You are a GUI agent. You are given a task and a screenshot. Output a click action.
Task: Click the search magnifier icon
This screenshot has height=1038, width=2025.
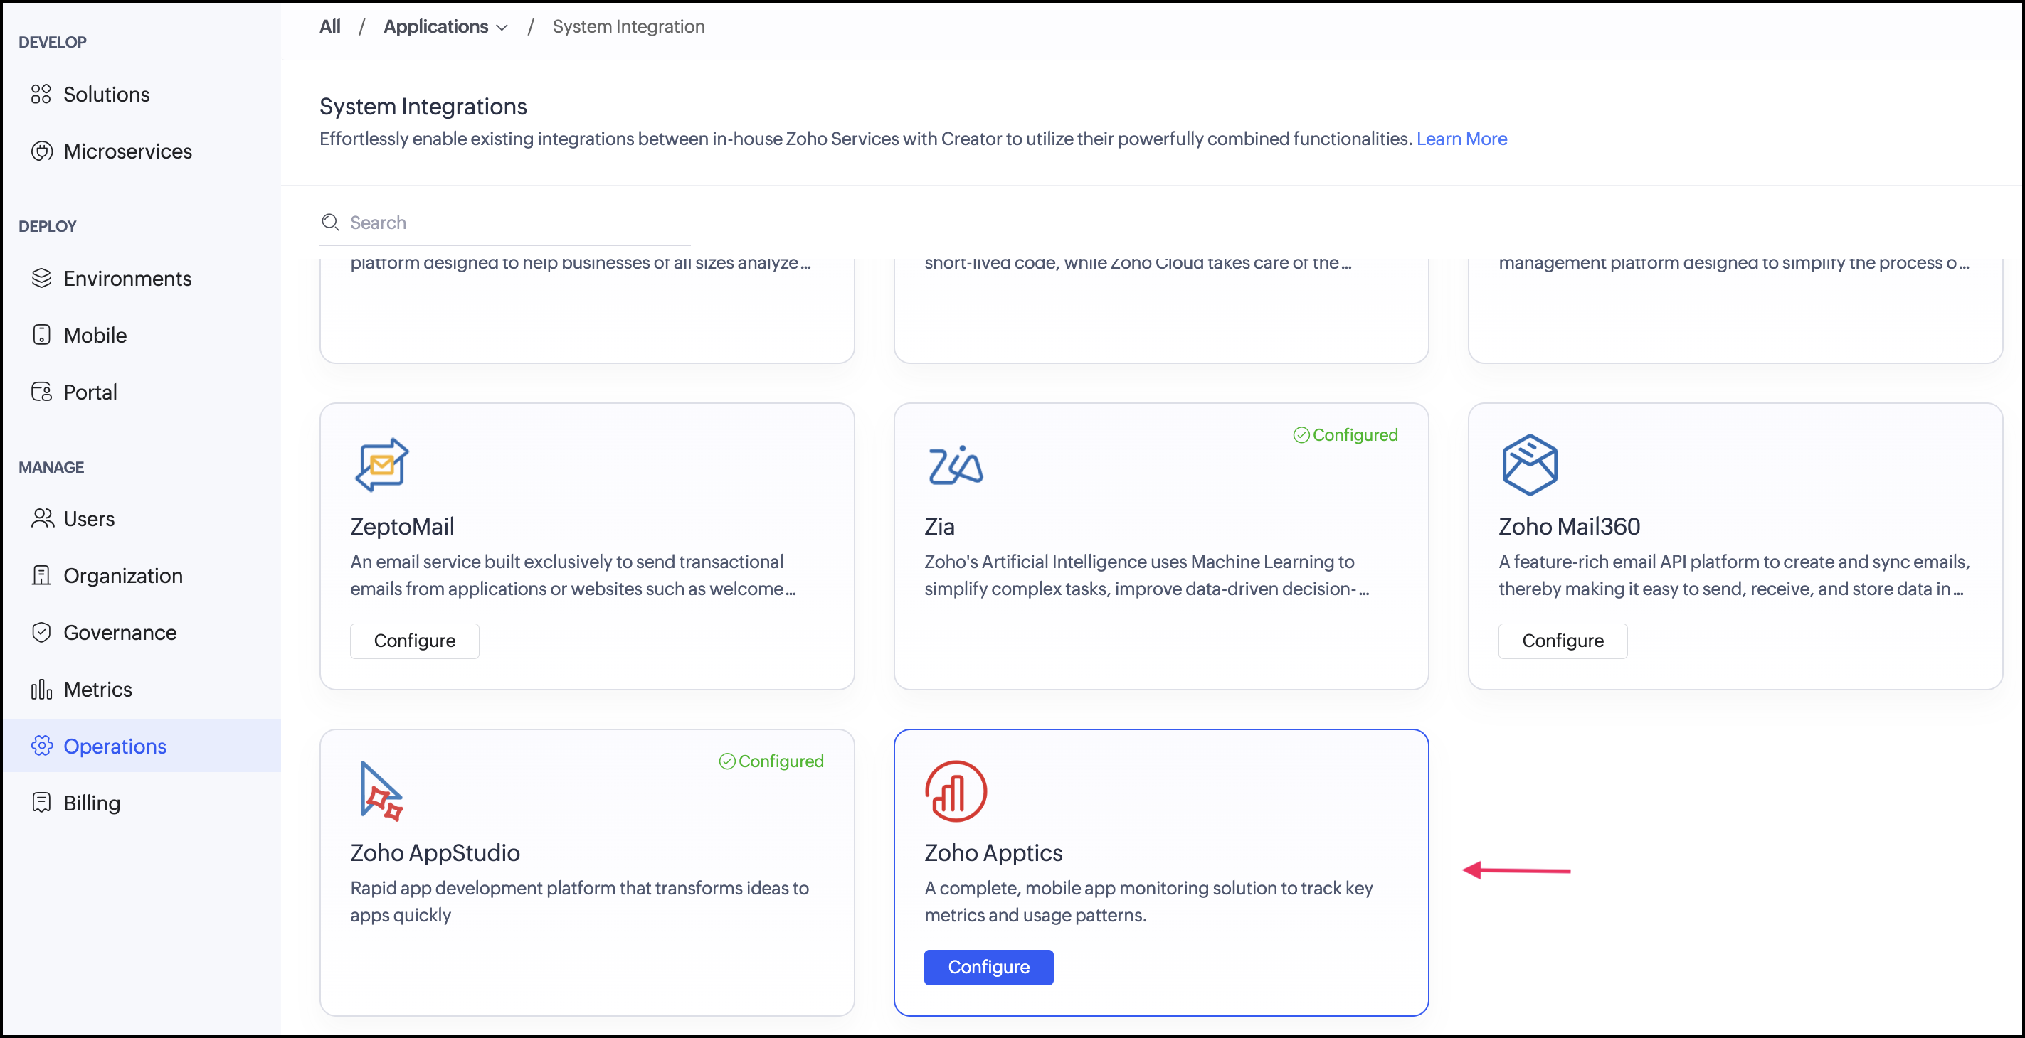(330, 223)
